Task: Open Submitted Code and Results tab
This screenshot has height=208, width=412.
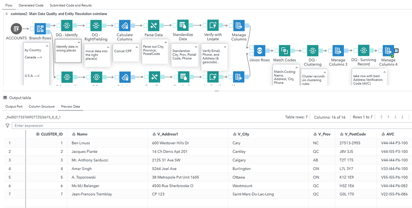Action: coord(71,5)
